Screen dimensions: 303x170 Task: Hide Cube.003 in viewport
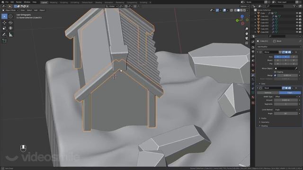point(297,23)
